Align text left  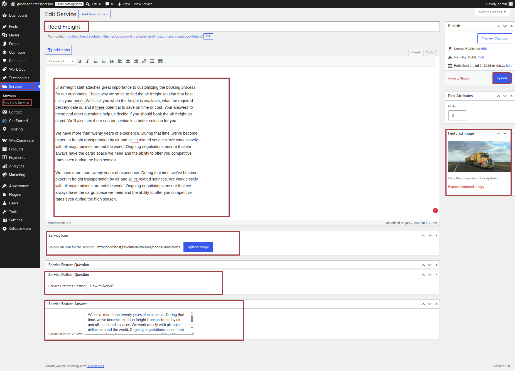pos(120,61)
